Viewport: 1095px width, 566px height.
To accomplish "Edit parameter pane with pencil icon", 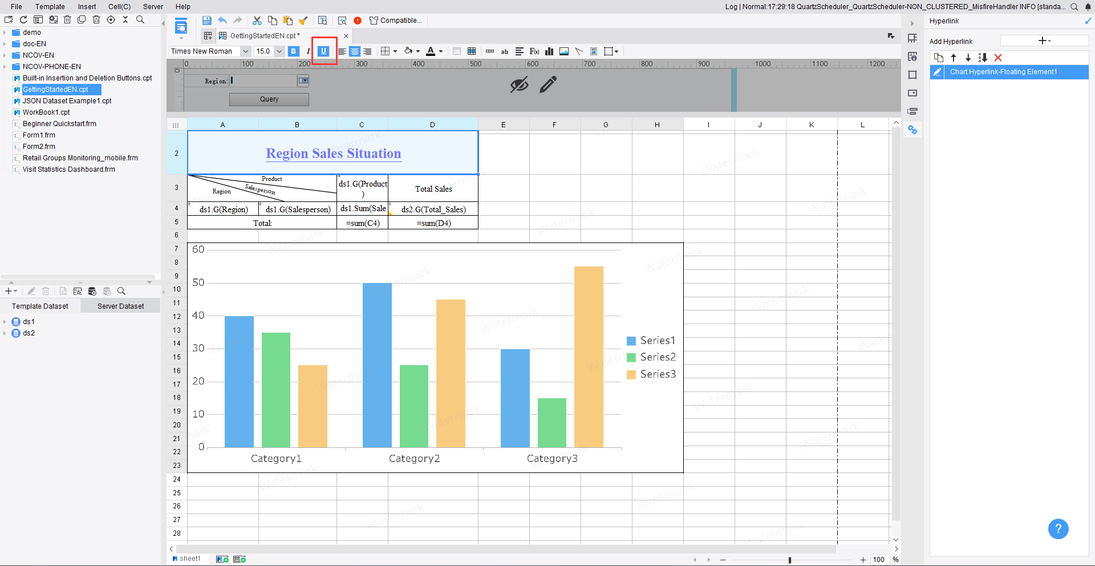I will 548,85.
